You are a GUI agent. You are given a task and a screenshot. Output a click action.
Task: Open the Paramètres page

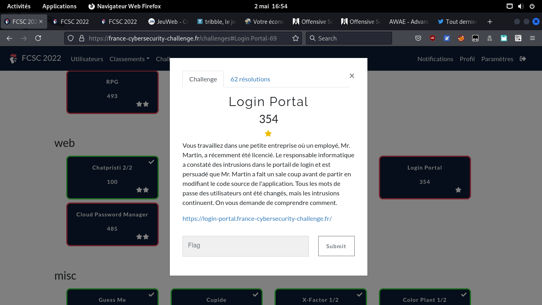point(497,59)
